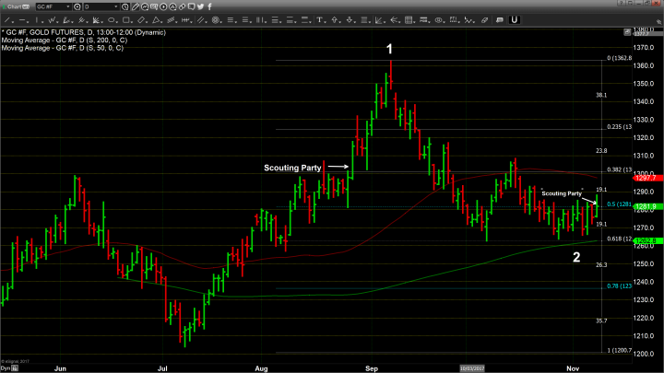
Task: Click the link chart icon
Action: point(181,6)
